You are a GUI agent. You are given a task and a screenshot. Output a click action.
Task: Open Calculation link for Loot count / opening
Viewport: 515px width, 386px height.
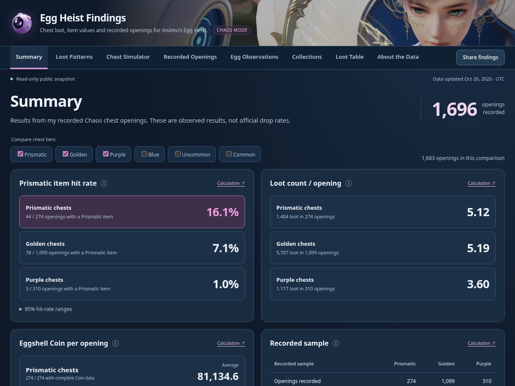482,183
